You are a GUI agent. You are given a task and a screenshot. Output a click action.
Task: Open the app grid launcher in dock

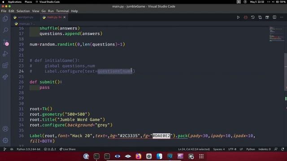tap(201, 156)
